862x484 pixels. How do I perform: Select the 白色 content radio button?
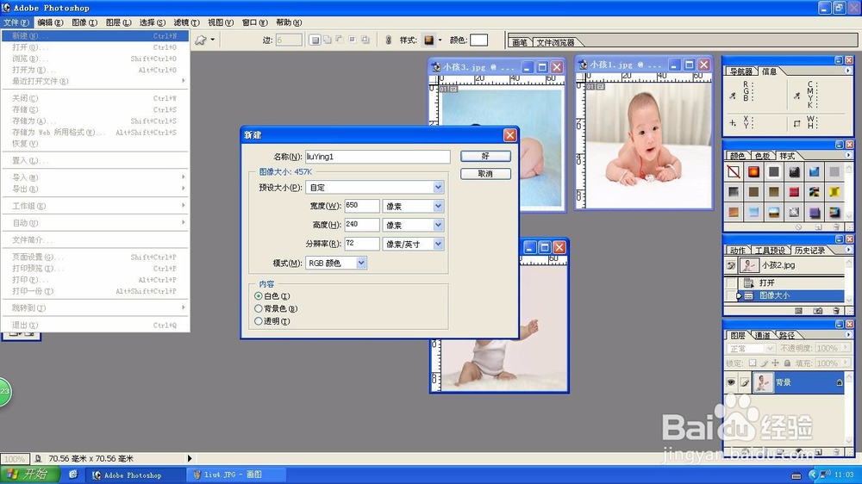click(x=259, y=295)
